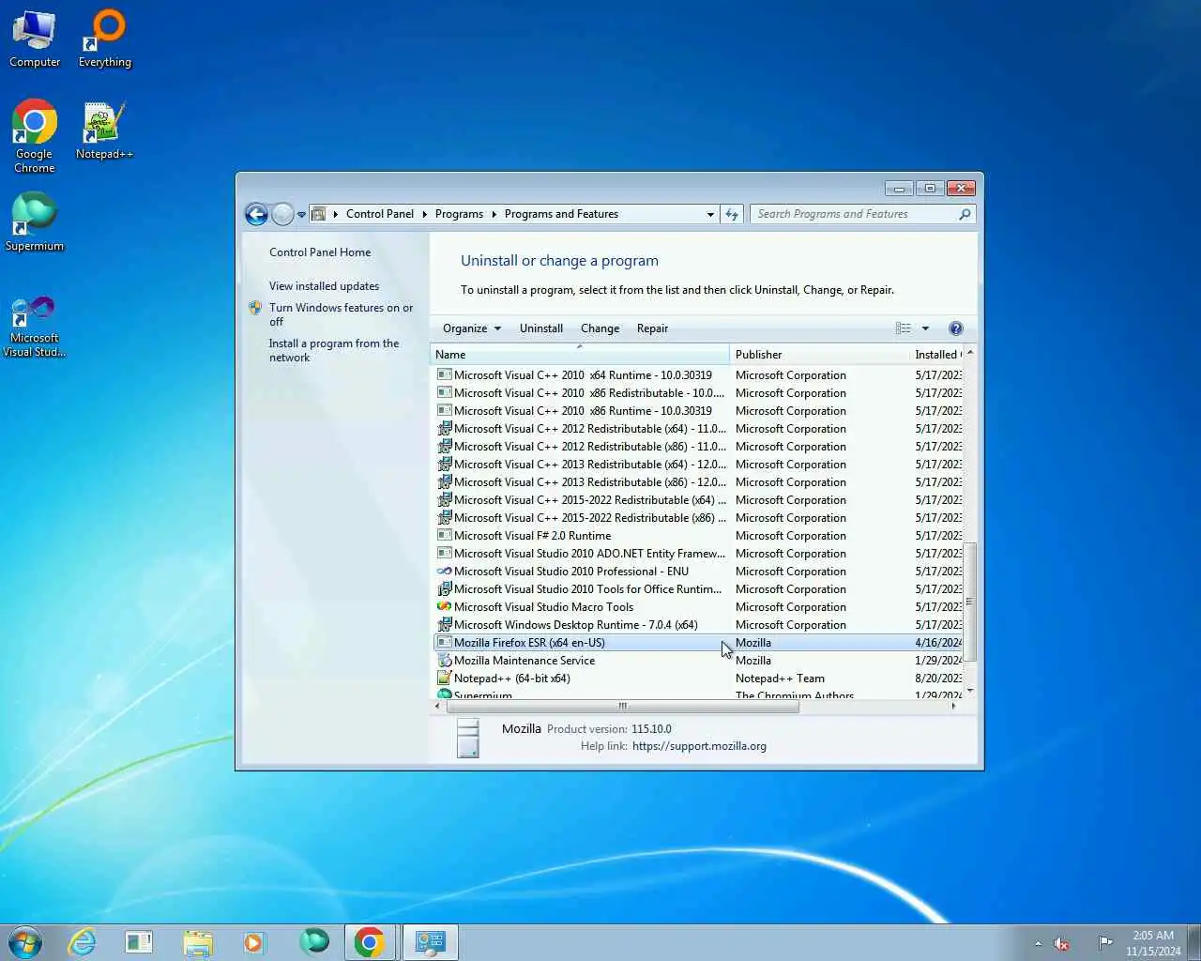Viewport: 1201px width, 961px height.
Task: Click the Repair toolbar command
Action: [652, 328]
